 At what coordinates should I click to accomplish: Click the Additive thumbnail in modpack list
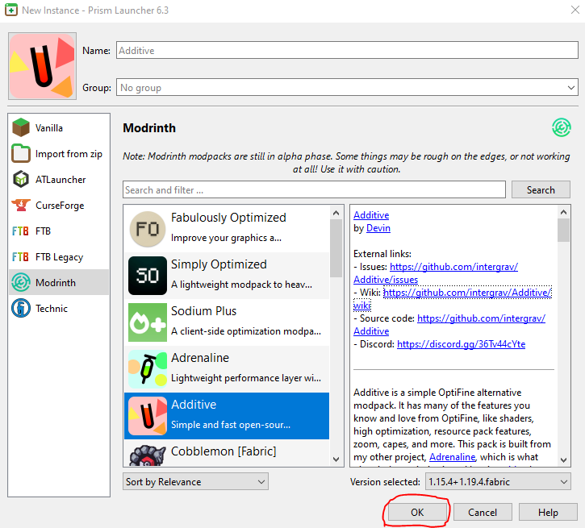(148, 415)
